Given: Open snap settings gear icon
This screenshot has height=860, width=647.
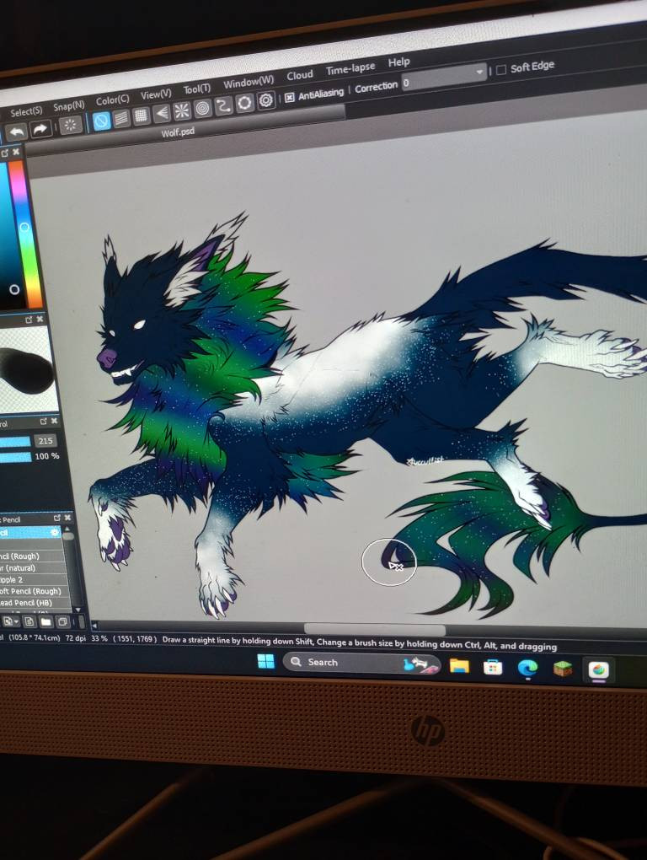Looking at the screenshot, I should point(265,100).
